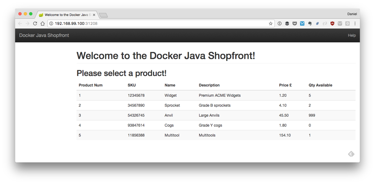The width and height of the screenshot is (375, 184).
Task: Bookmark this page with the star icon
Action: pos(270,23)
